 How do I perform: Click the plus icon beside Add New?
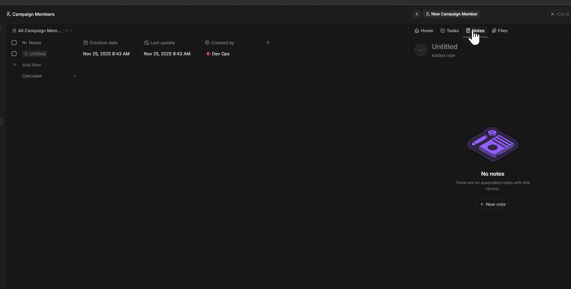[x=15, y=65]
